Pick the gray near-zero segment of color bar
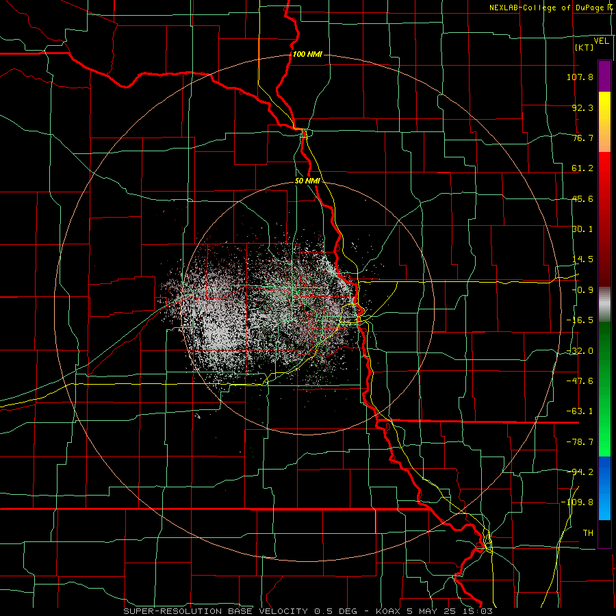The image size is (616, 616). (604, 305)
